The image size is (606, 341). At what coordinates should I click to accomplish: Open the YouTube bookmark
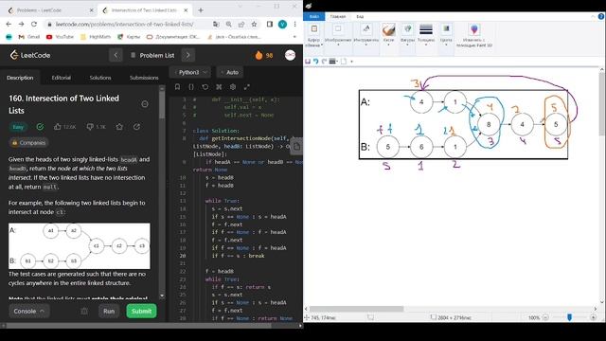point(60,37)
